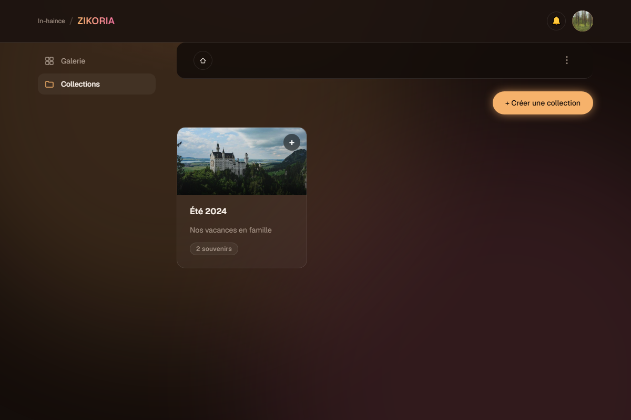631x420 pixels.
Task: Open the three-dot options menu
Action: click(x=567, y=60)
